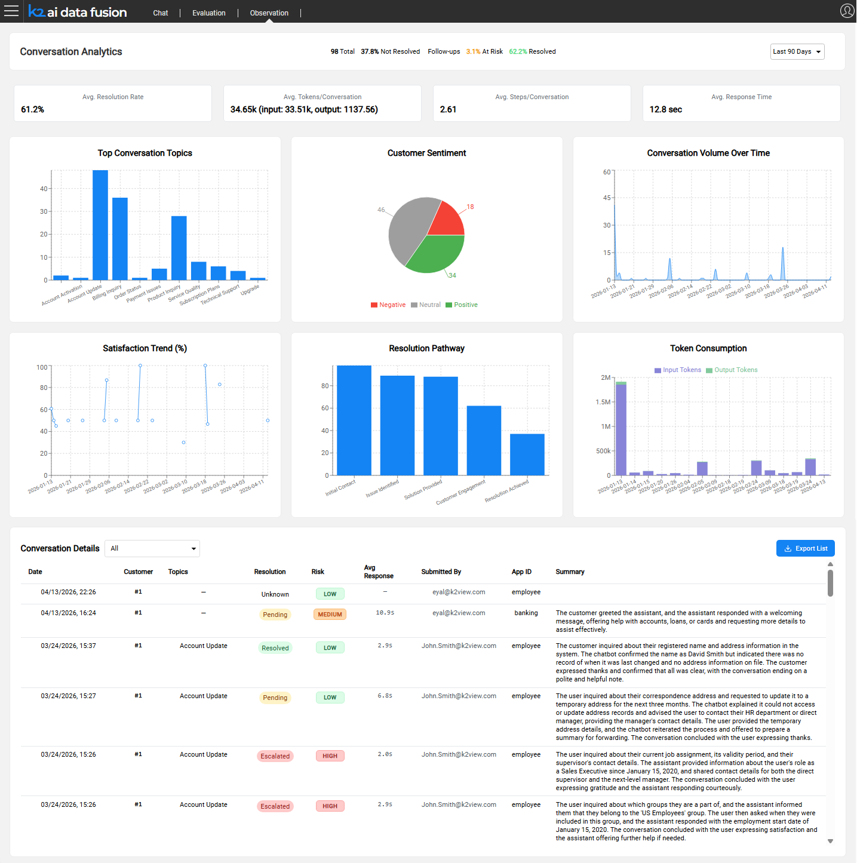This screenshot has width=857, height=863.
Task: Switch to the Evaluation tab
Action: point(208,13)
